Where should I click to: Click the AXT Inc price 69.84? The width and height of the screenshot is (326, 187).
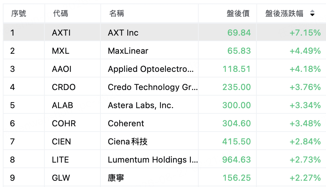(x=239, y=33)
